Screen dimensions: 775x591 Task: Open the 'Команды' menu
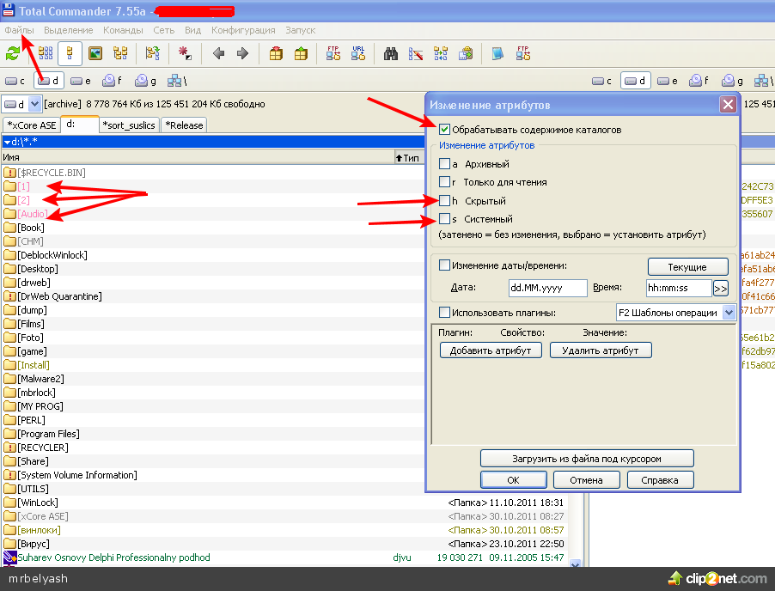(x=123, y=30)
